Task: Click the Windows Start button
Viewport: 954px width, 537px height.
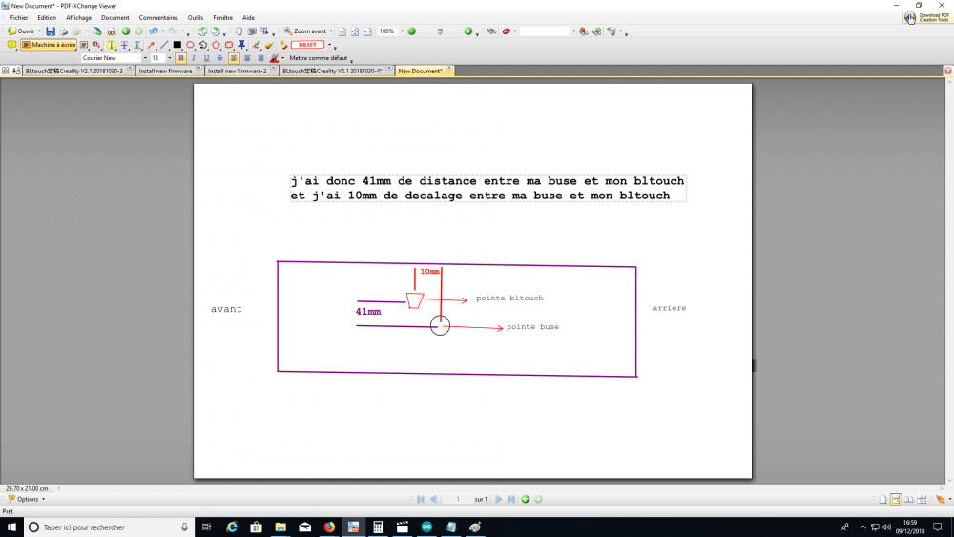Action: click(11, 527)
